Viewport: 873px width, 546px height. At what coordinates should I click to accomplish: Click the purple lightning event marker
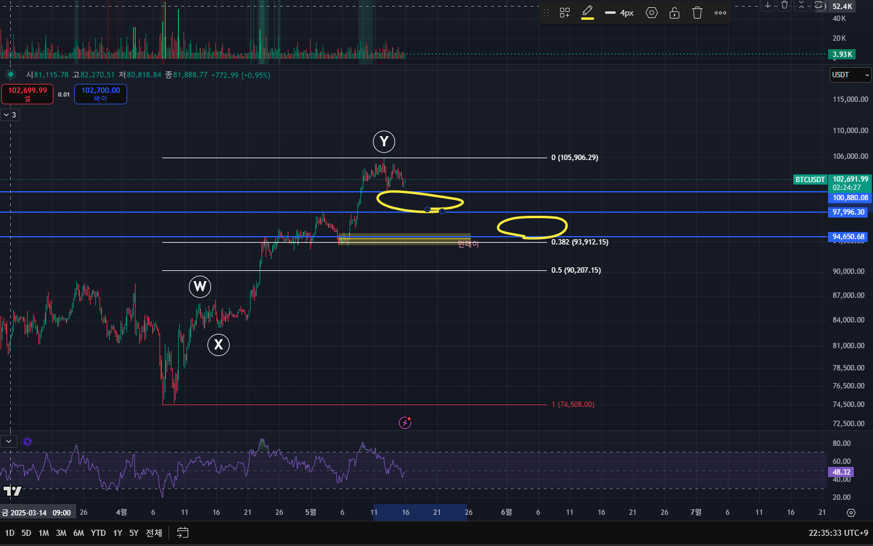point(405,423)
